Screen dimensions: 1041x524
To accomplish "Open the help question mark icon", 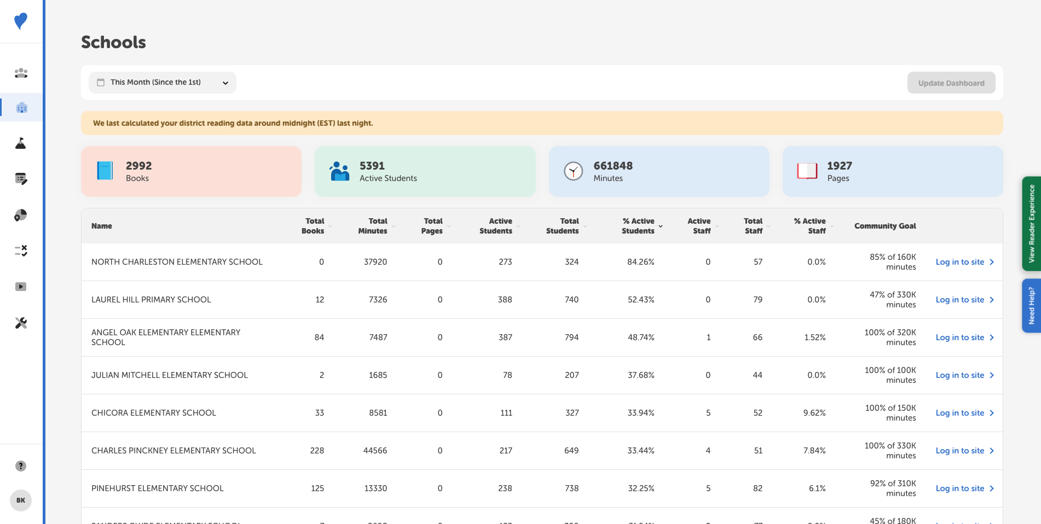I will [21, 466].
